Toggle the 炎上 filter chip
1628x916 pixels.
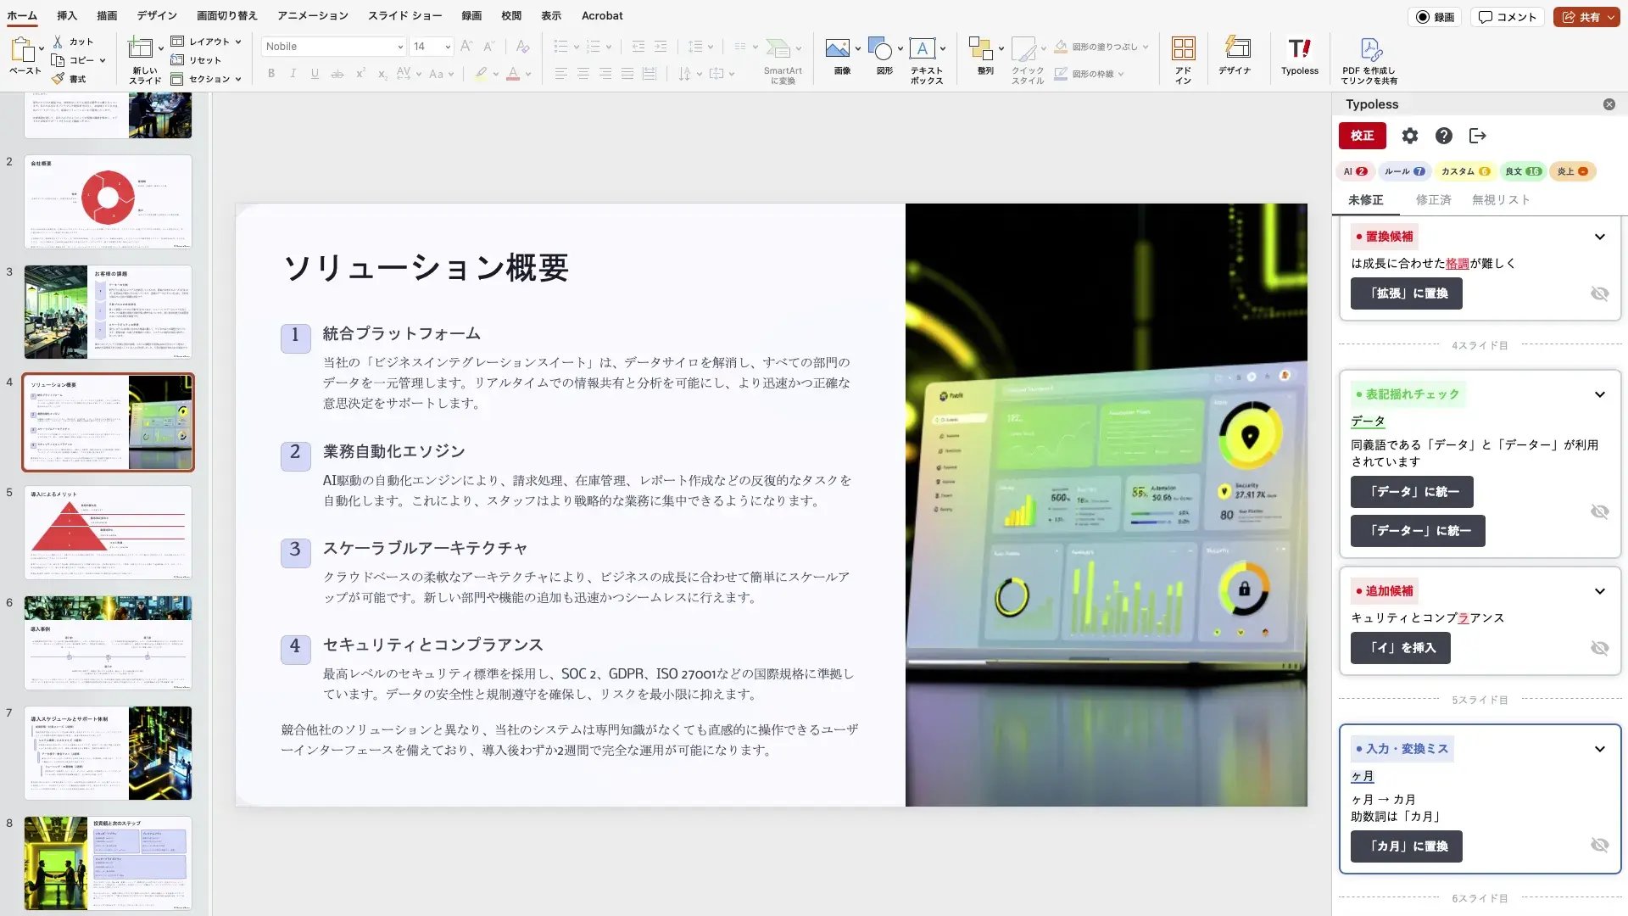(x=1572, y=171)
